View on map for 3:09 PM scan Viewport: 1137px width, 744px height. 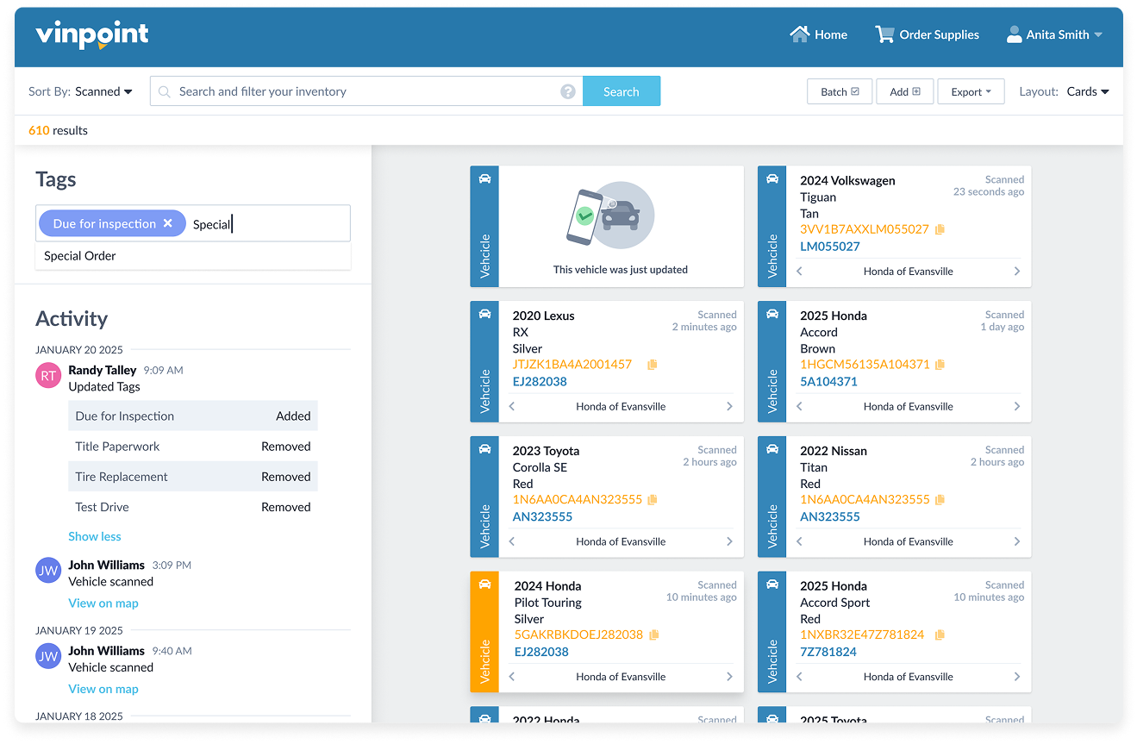click(x=103, y=603)
